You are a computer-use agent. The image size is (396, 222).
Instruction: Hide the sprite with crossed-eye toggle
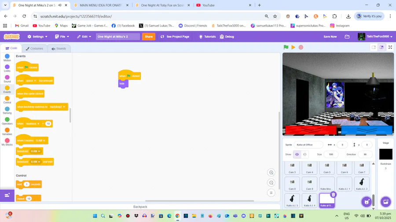(305, 154)
